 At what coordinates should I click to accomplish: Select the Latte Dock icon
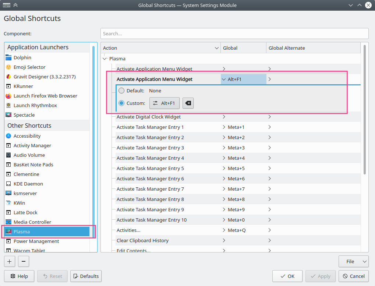pos(9,212)
